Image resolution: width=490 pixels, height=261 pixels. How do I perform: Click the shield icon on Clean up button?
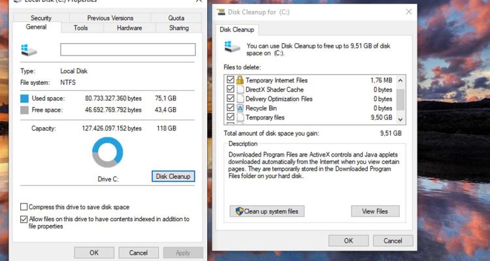click(239, 211)
